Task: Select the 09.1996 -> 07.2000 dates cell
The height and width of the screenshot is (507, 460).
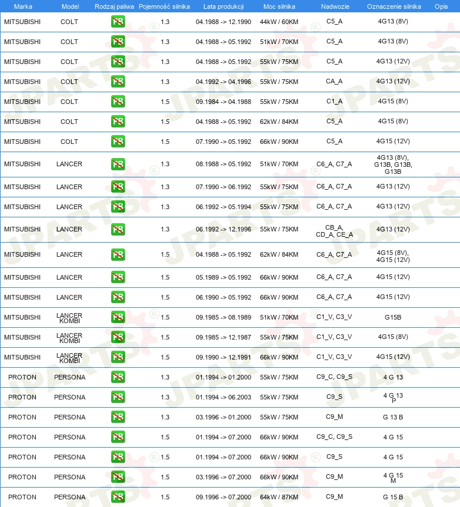Action: pyautogui.click(x=224, y=497)
